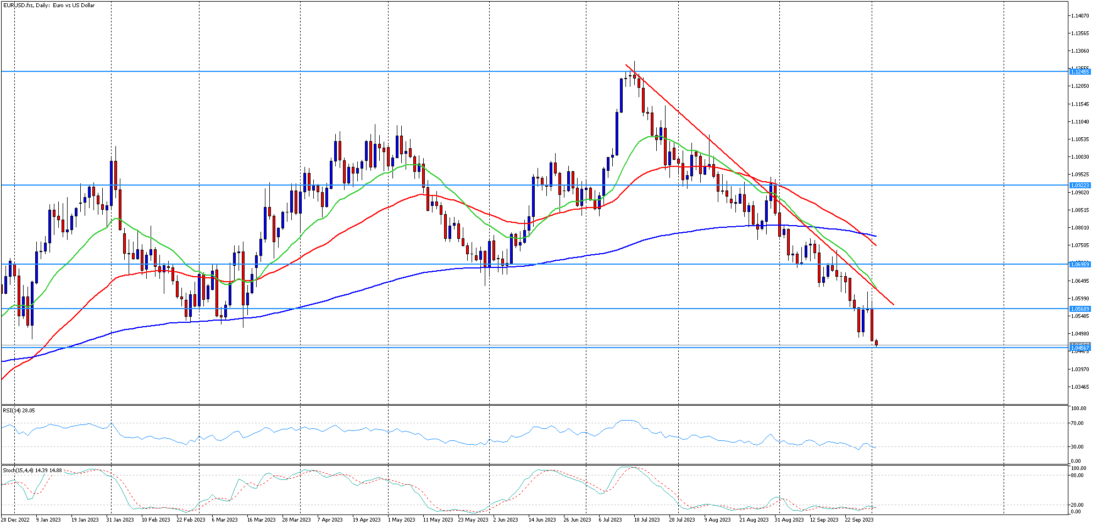Click the RSI scale 70.00 level label
1097x526 pixels.
point(1077,423)
